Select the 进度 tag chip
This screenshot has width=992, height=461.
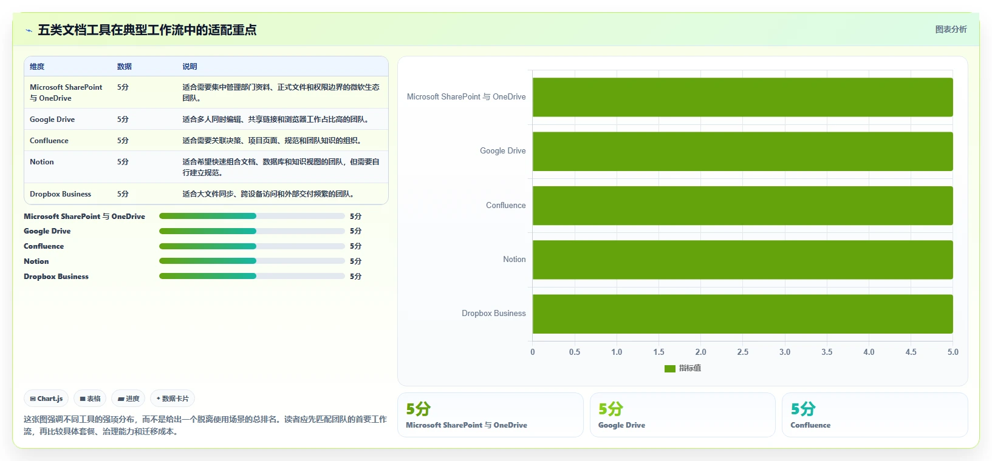tap(128, 399)
